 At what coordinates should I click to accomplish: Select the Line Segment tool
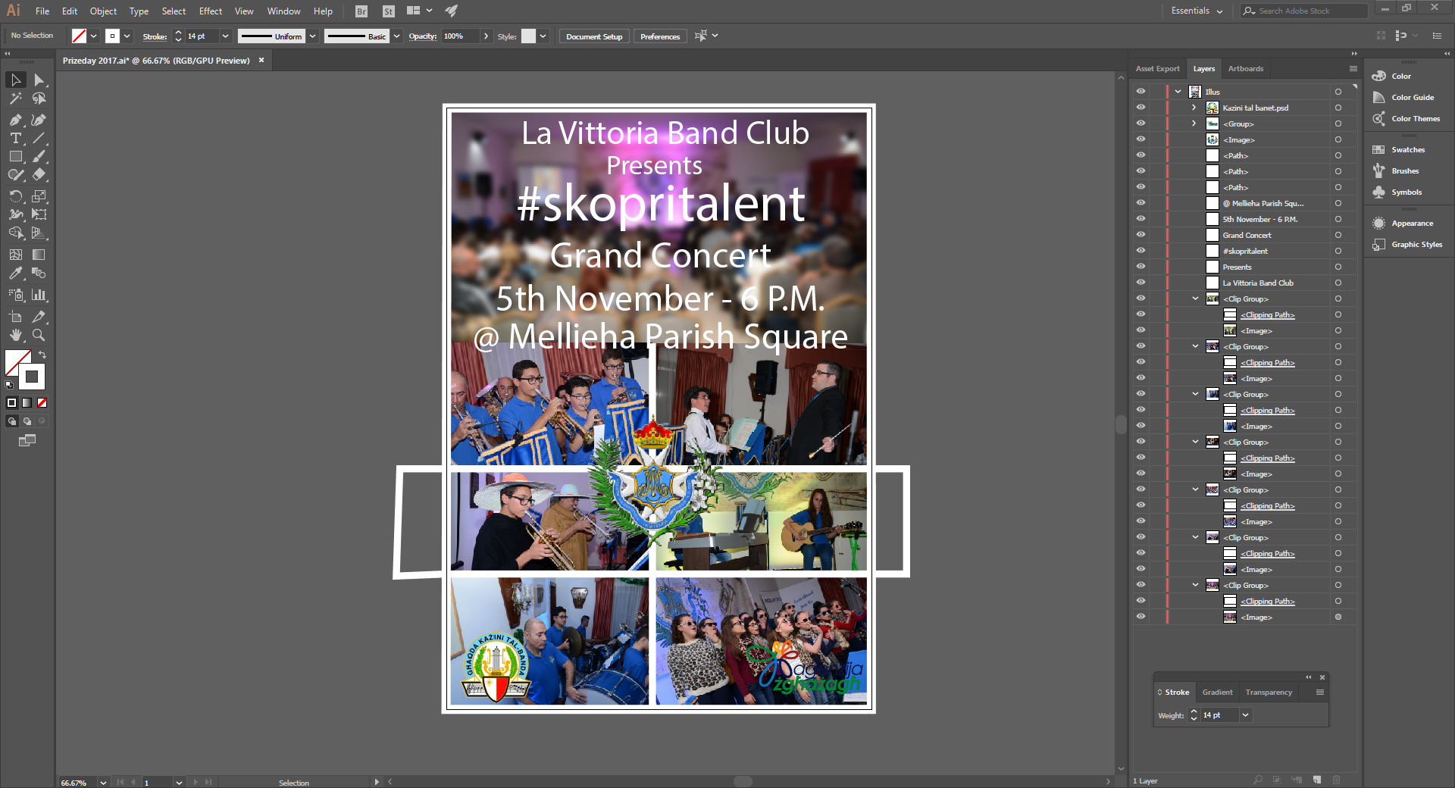pyautogui.click(x=39, y=138)
